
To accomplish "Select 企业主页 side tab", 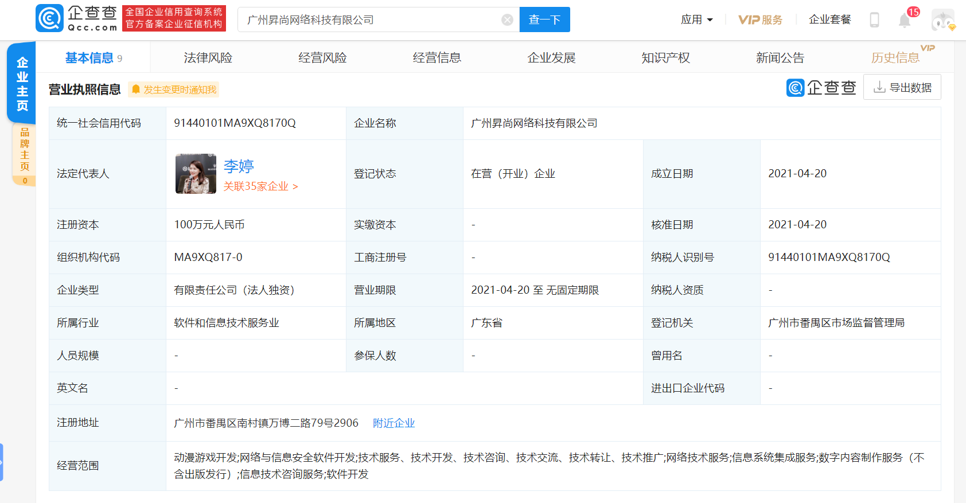I will pos(22,83).
